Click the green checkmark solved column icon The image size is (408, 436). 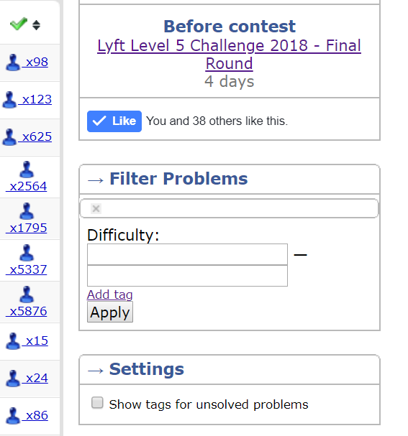pos(19,24)
